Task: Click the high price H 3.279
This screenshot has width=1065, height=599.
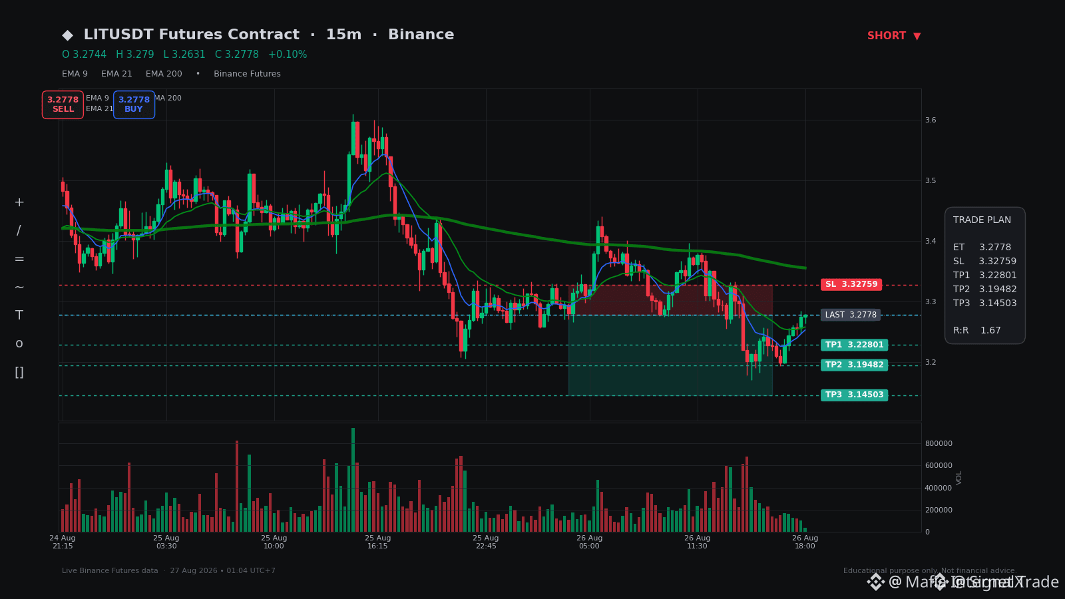Action: (134, 55)
